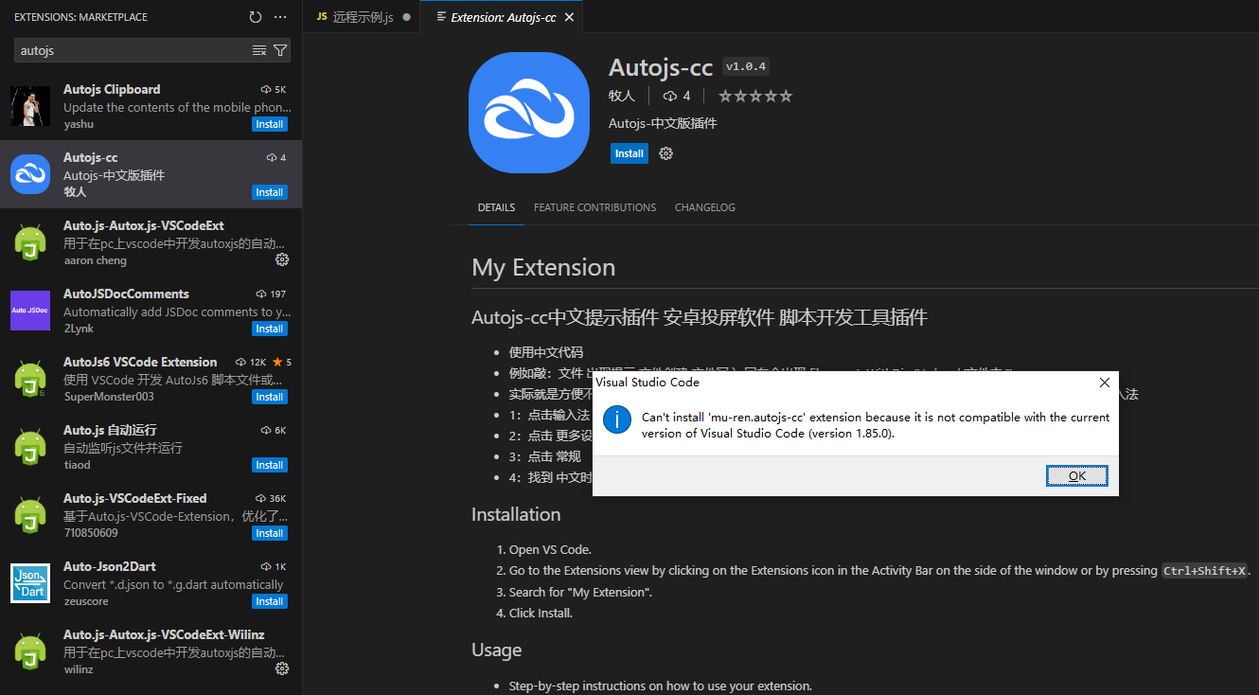Image resolution: width=1259 pixels, height=695 pixels.
Task: Install Autojs Clipboard extension
Action: click(x=270, y=124)
